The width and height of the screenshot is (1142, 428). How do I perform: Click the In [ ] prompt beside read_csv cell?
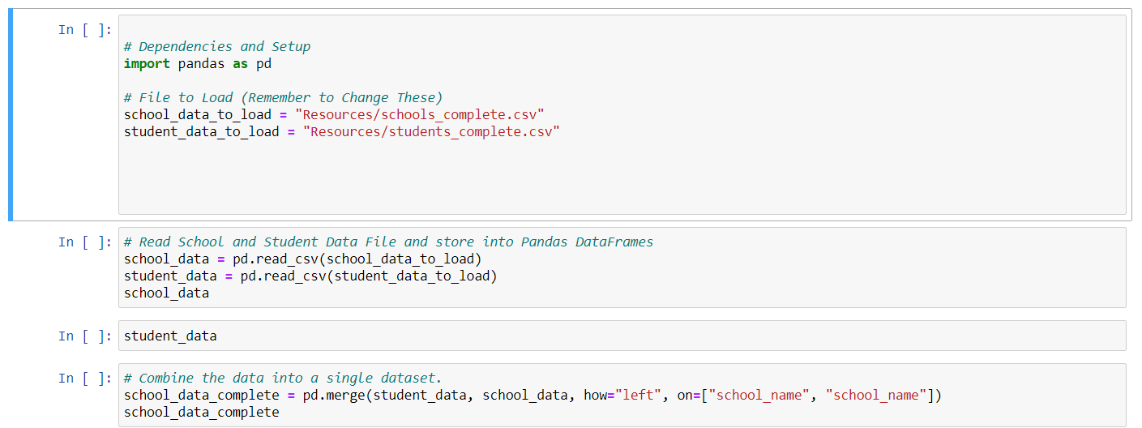tap(85, 242)
